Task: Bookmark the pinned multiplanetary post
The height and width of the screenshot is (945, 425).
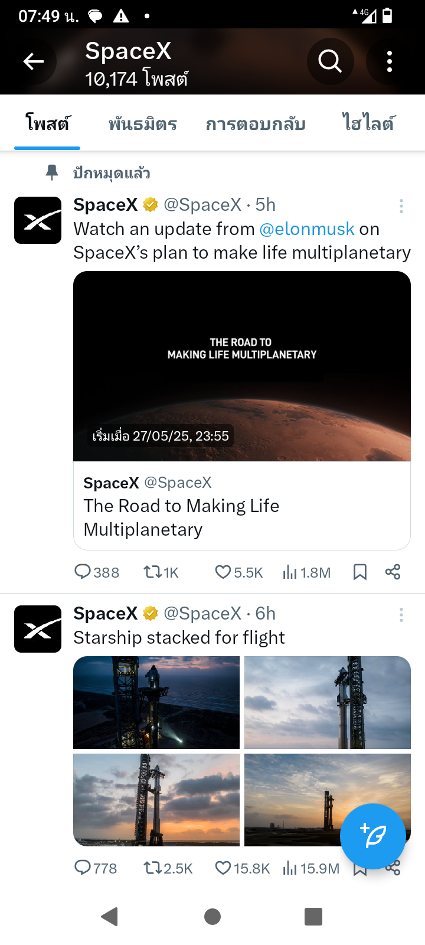Action: pyautogui.click(x=360, y=572)
